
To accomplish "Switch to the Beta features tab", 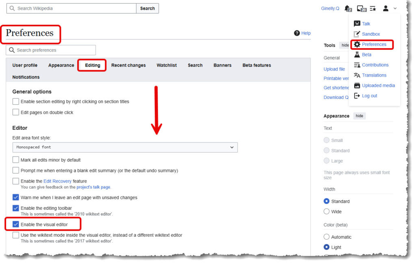I will [x=257, y=65].
